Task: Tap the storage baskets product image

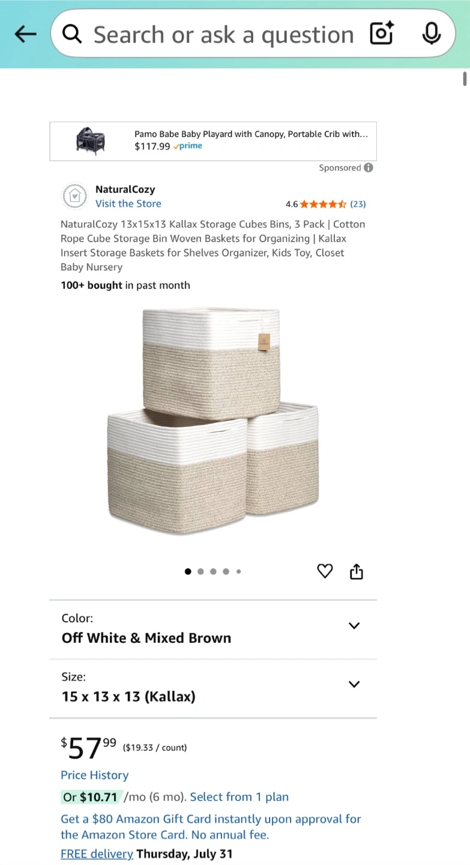Action: click(x=213, y=420)
